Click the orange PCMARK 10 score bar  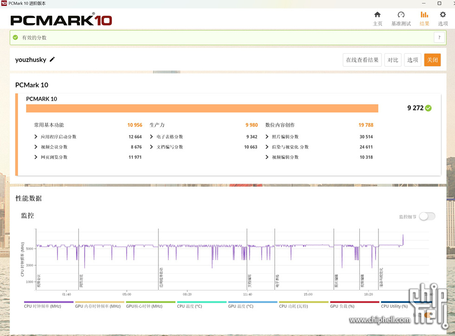(202, 108)
